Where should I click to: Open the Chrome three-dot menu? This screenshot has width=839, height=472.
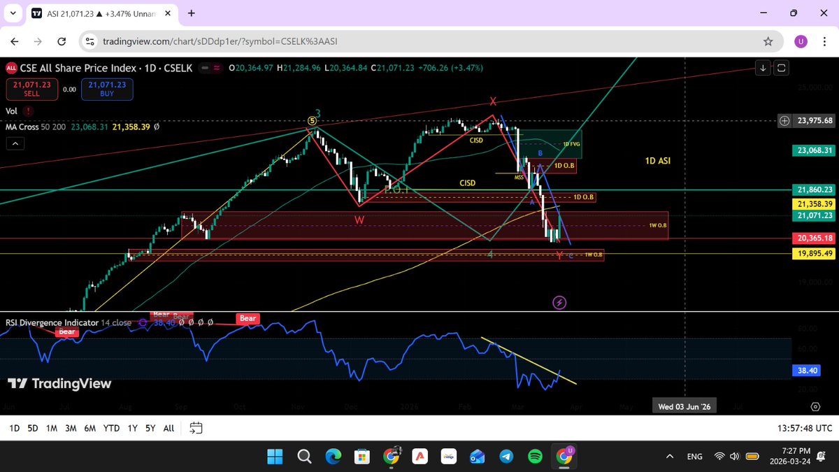[x=824, y=41]
